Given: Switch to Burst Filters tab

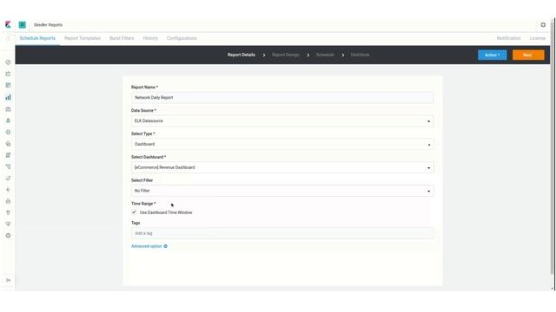Looking at the screenshot, I should tap(122, 38).
